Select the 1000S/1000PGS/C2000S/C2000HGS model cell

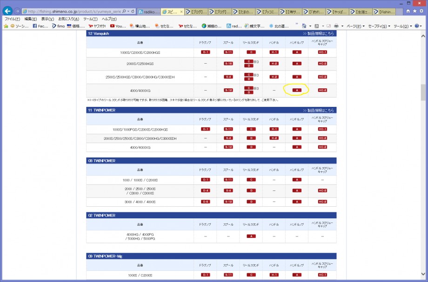pyautogui.click(x=140, y=130)
